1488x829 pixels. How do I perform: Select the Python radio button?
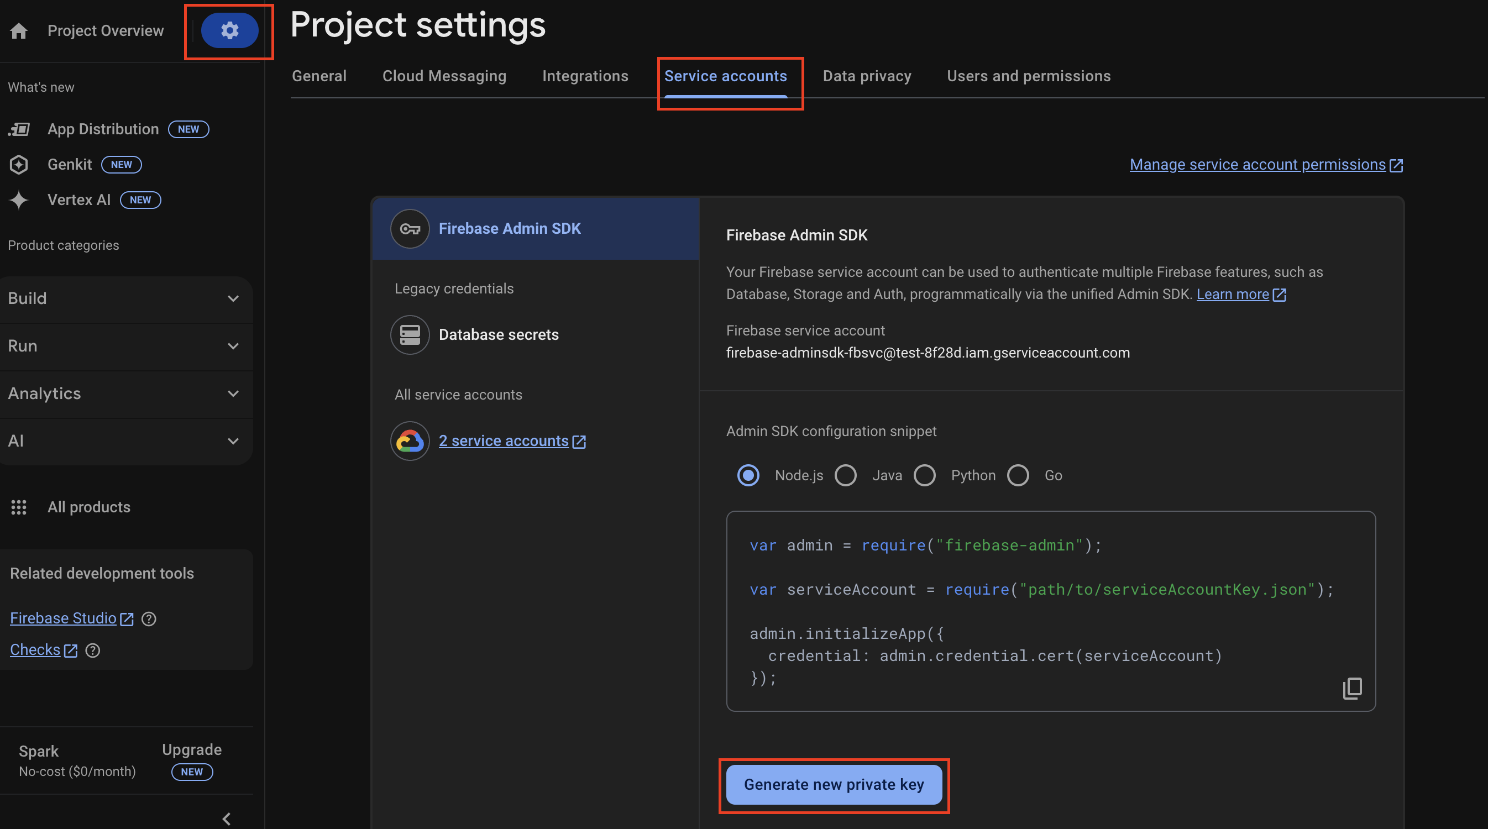(x=925, y=475)
